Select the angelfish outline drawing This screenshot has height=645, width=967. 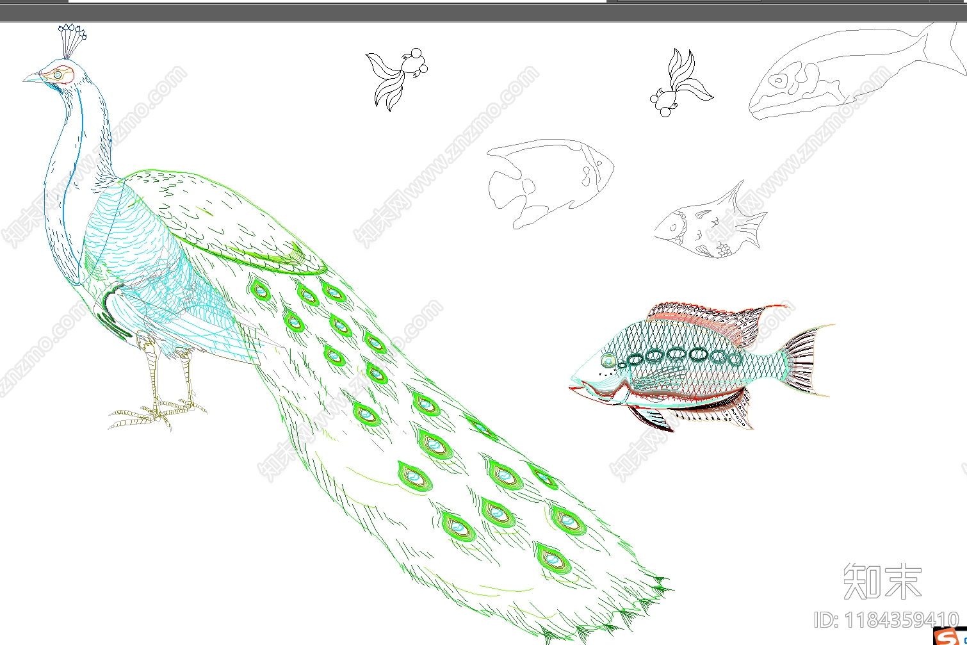tap(549, 181)
